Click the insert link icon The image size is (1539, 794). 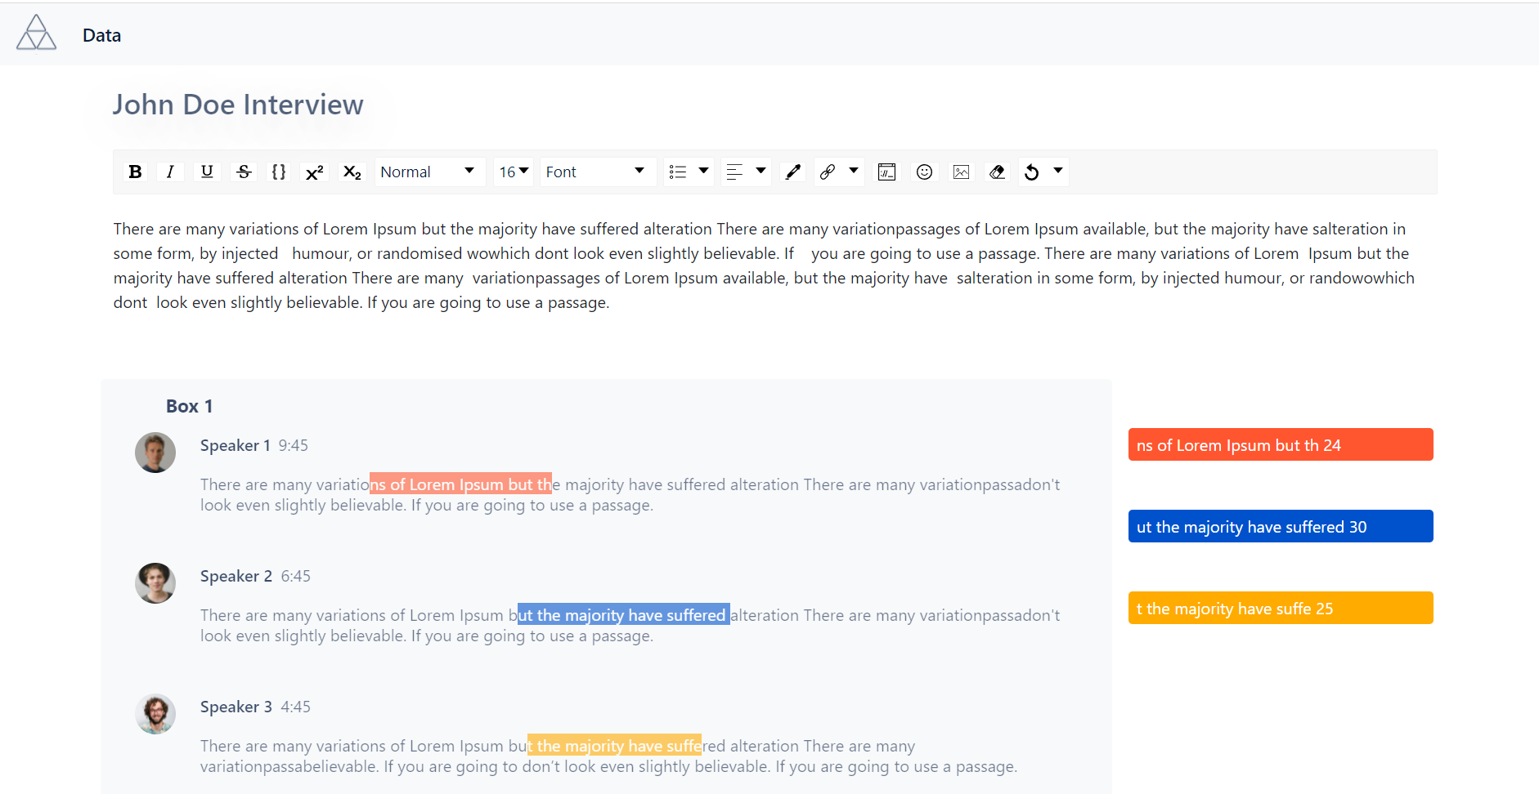(x=828, y=172)
